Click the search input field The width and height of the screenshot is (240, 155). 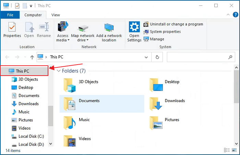click(x=197, y=57)
